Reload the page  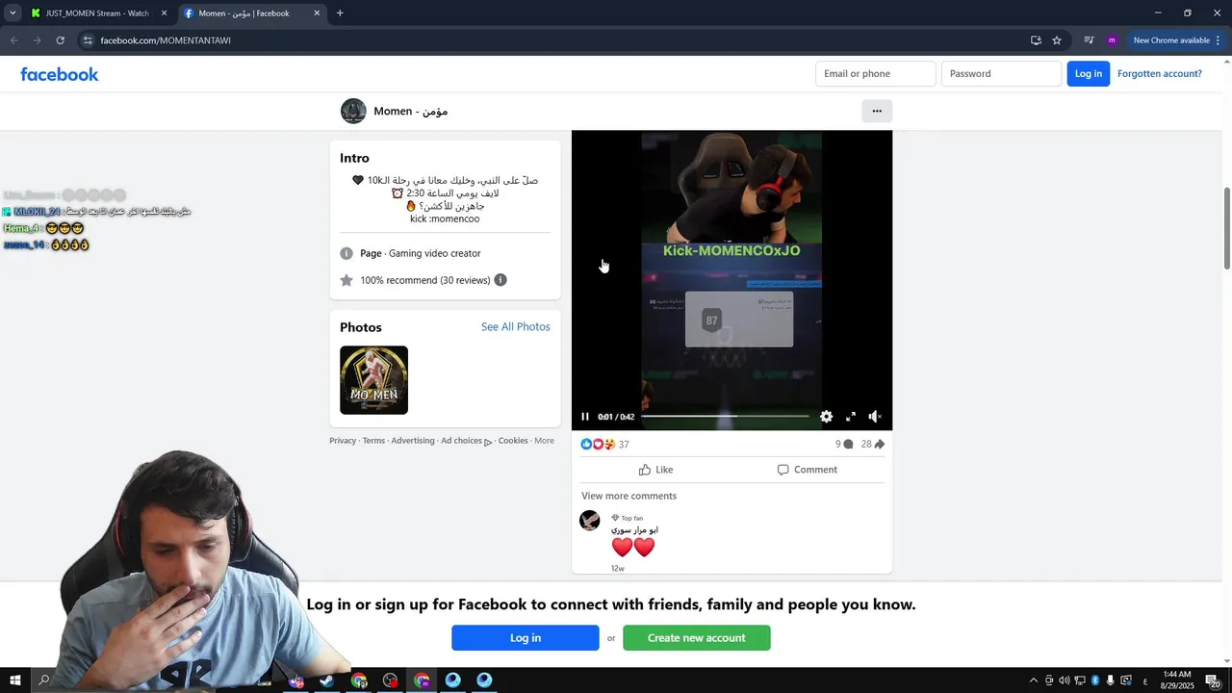[60, 40]
